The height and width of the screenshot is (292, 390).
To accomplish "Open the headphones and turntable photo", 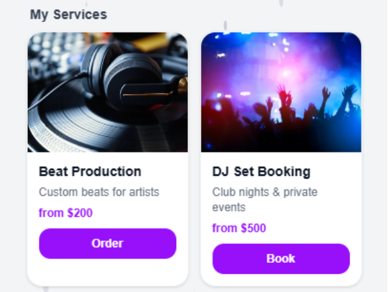I will click(x=108, y=92).
